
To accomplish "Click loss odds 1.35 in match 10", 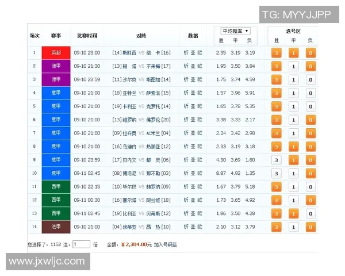I will [250, 174].
